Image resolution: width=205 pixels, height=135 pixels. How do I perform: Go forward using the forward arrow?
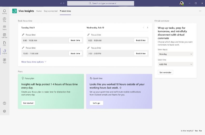click(x=64, y=3)
